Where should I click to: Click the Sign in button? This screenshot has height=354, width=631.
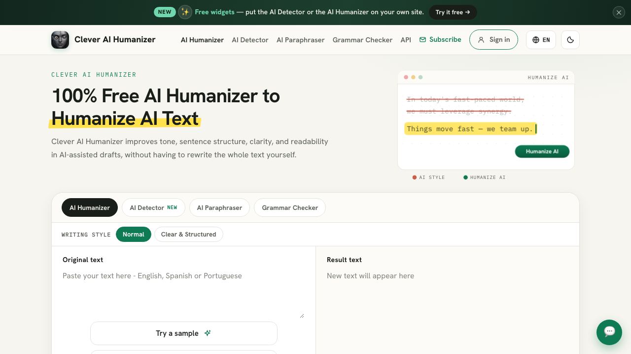pos(493,40)
